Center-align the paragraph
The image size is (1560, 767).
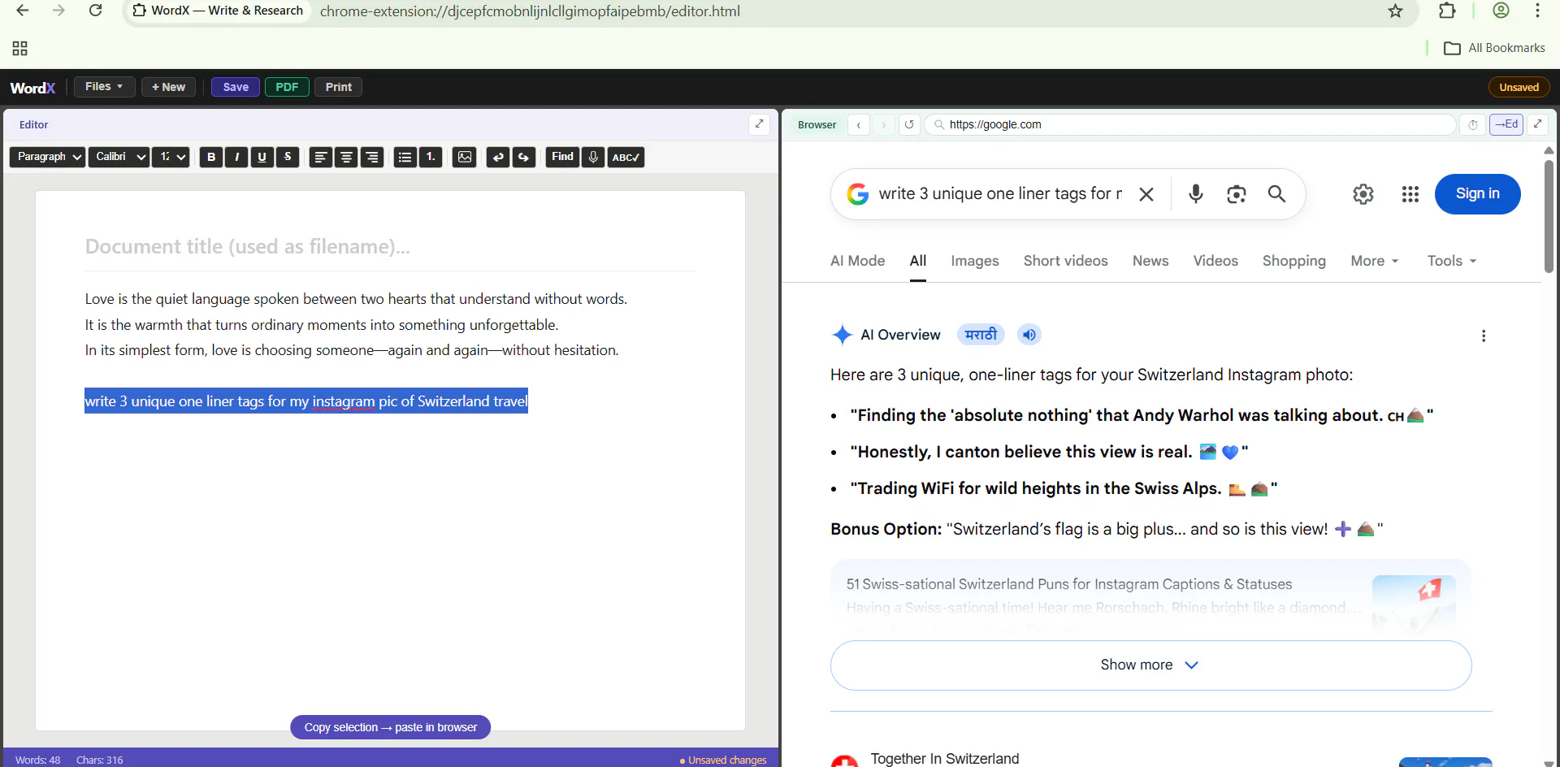click(x=346, y=157)
